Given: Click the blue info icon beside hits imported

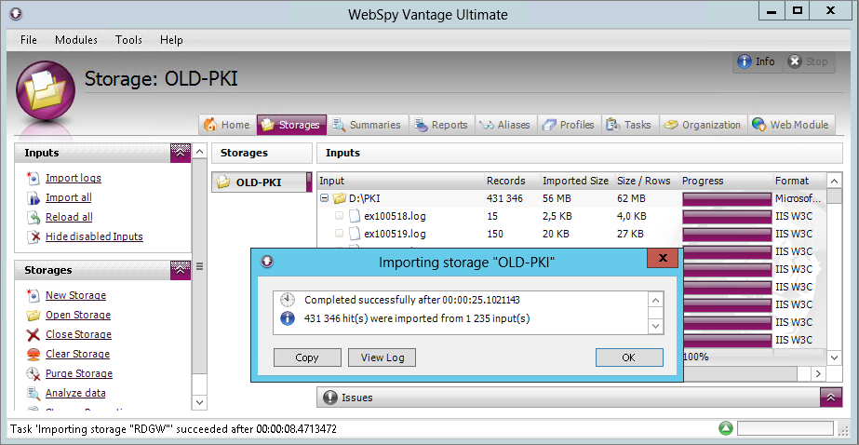Looking at the screenshot, I should point(288,317).
